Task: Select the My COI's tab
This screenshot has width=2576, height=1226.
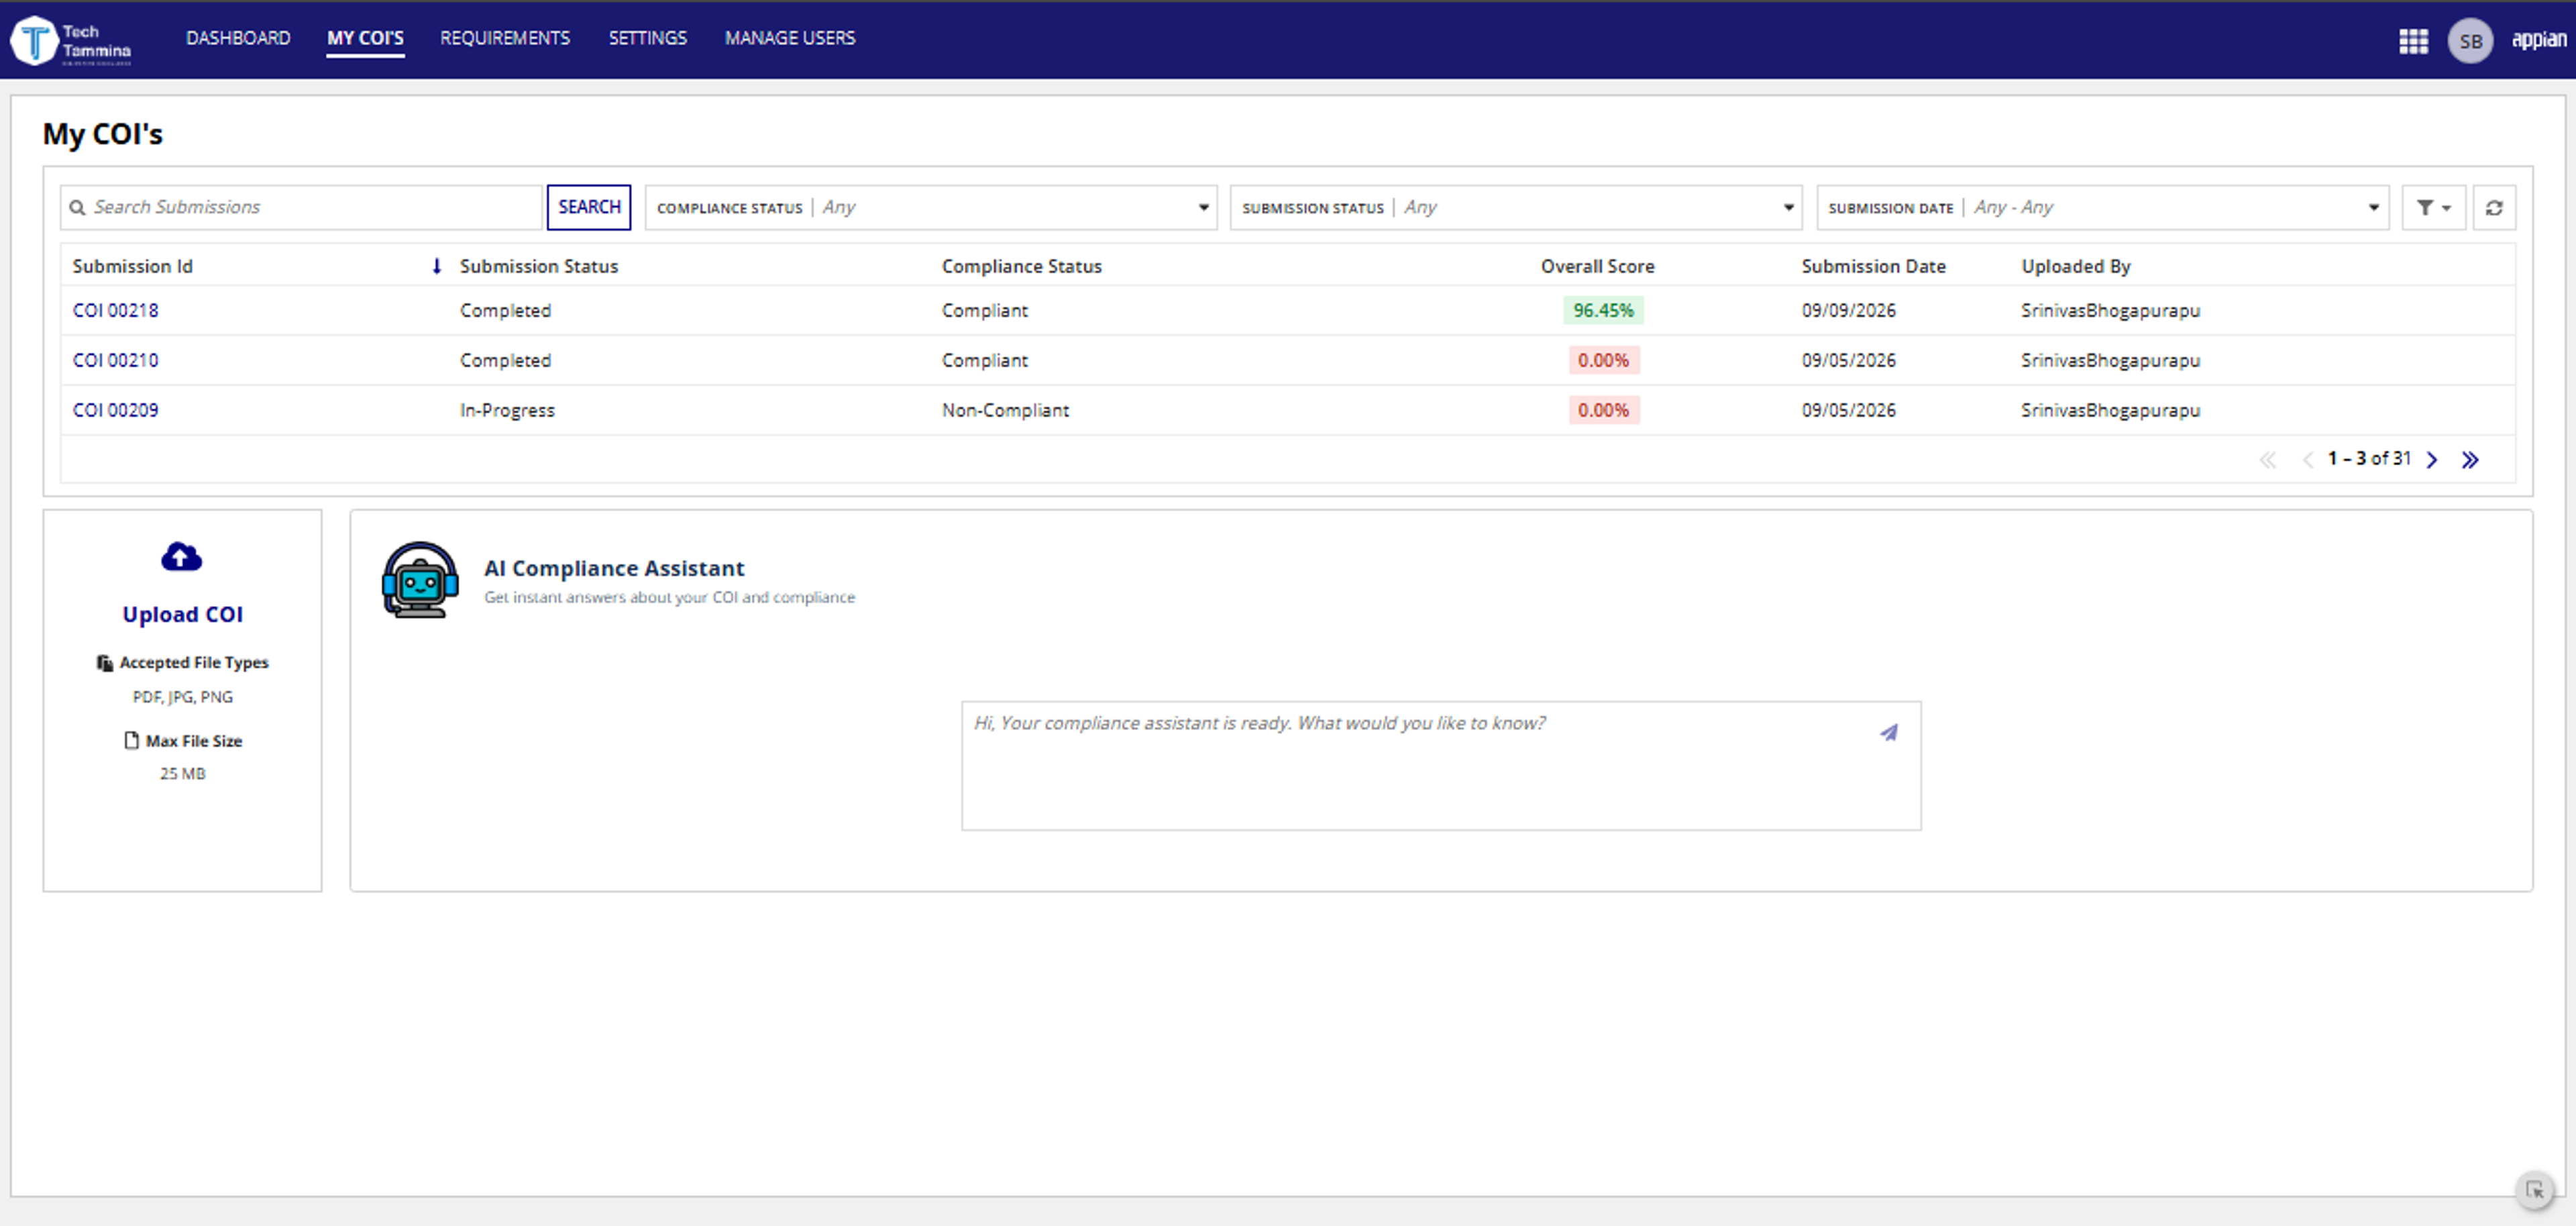Action: pos(365,38)
